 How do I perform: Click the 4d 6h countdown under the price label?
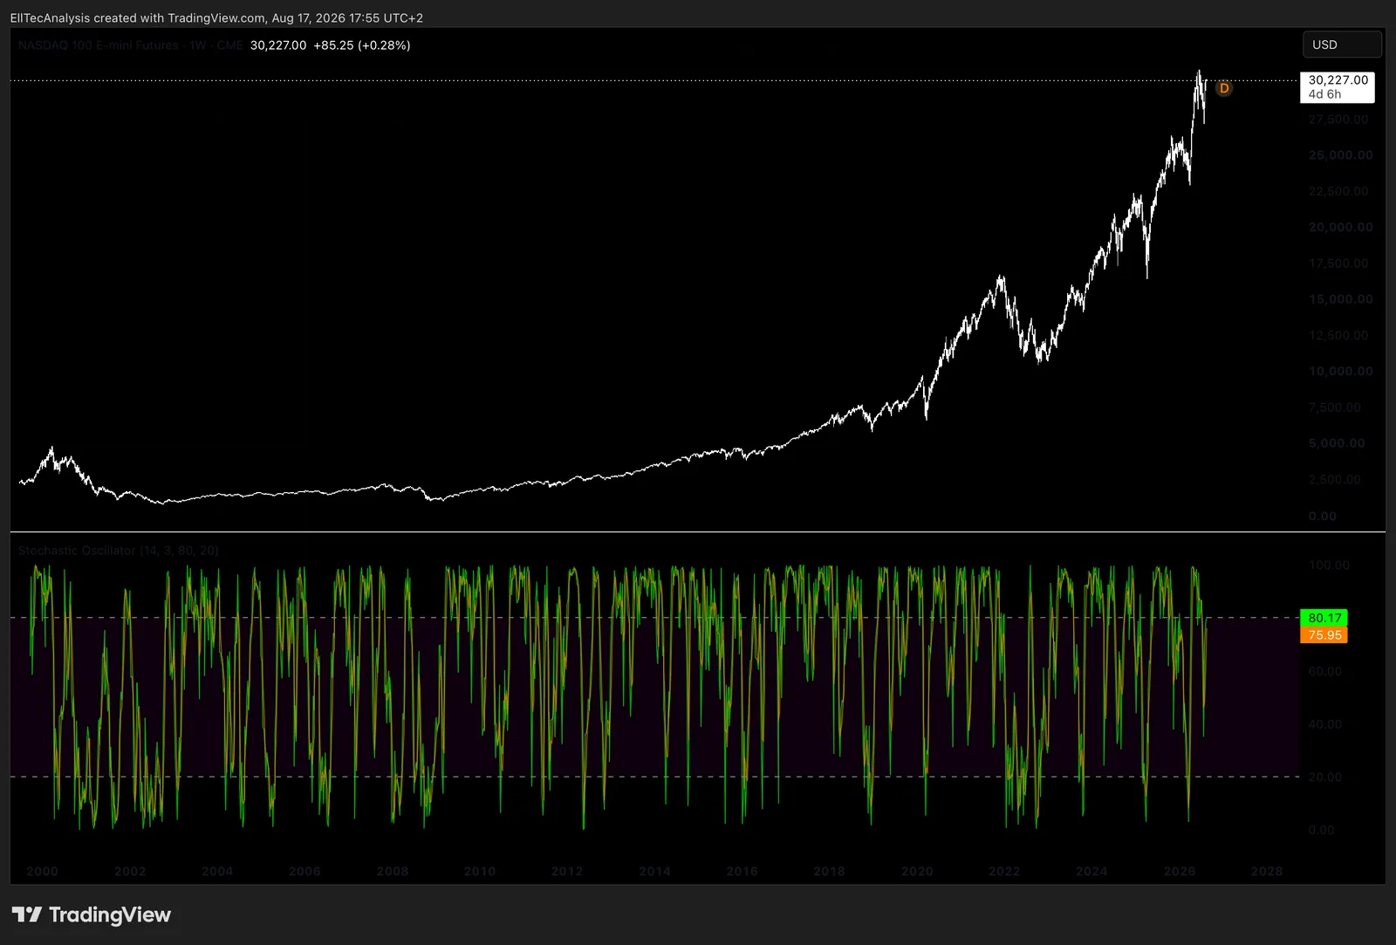(1324, 94)
